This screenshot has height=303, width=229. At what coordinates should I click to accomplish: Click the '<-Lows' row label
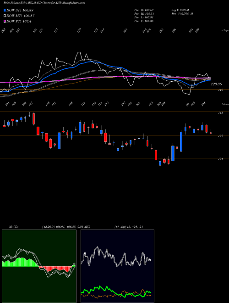(x=225, y=104)
